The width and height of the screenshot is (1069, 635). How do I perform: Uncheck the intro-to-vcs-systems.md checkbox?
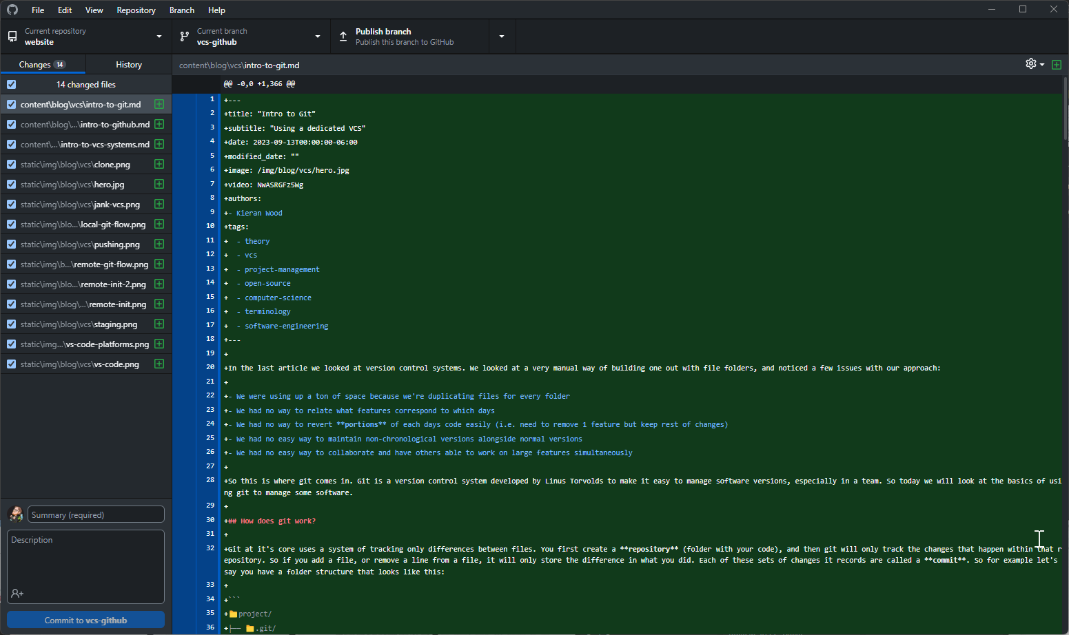click(x=11, y=145)
